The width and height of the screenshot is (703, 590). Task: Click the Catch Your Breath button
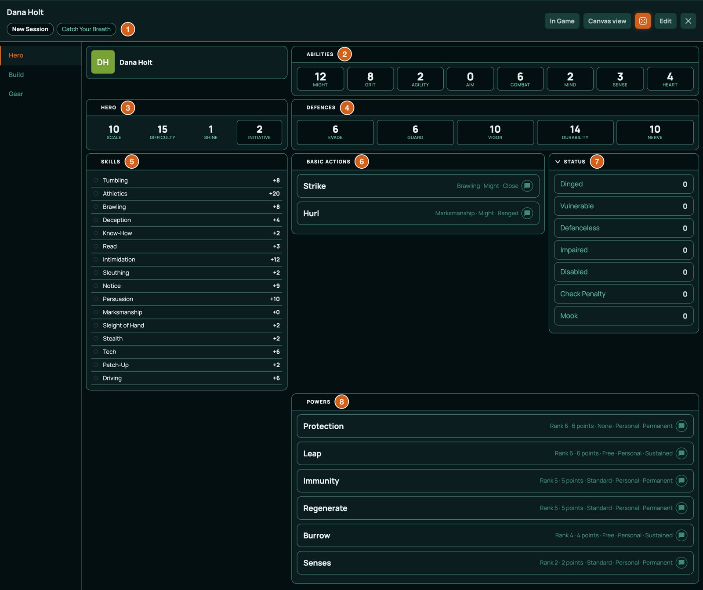[x=86, y=29]
